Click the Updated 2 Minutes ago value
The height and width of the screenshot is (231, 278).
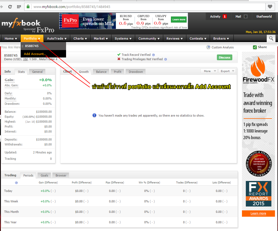pos(42,152)
